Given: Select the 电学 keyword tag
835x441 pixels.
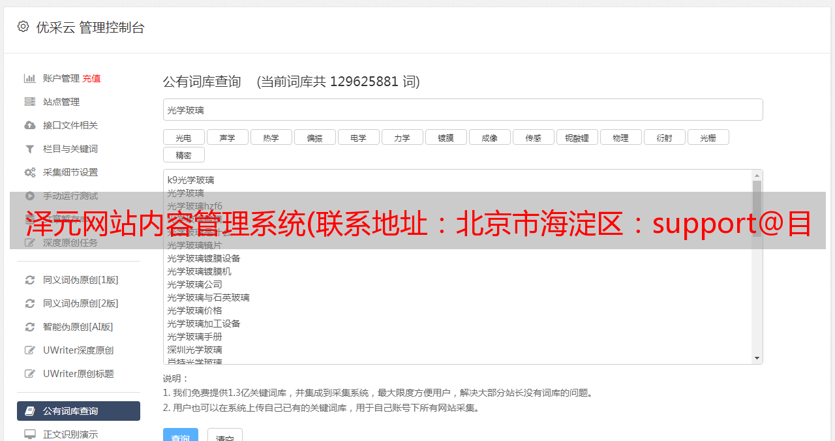Looking at the screenshot, I should (359, 137).
